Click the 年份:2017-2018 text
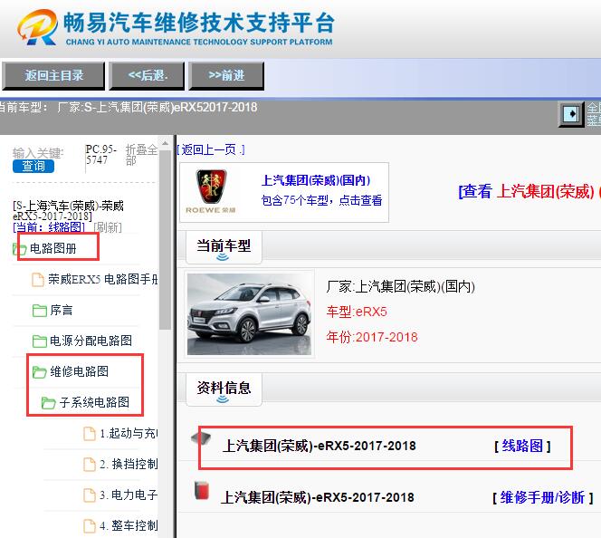 point(372,337)
